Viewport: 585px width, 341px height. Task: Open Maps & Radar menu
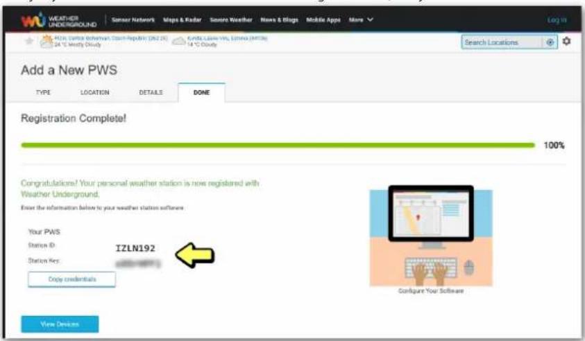[x=182, y=19]
